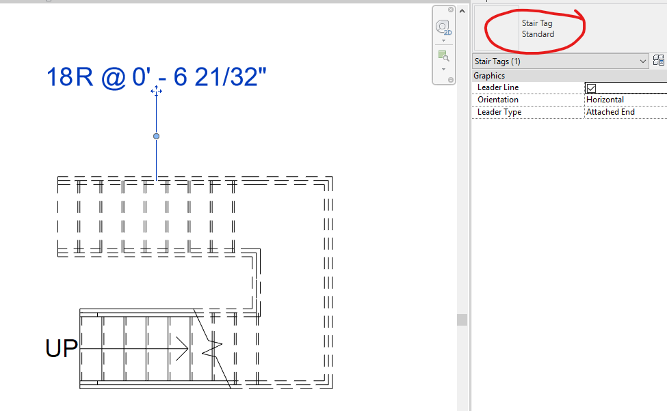Expand the zoom options chevron on the navigation bar

443,68
